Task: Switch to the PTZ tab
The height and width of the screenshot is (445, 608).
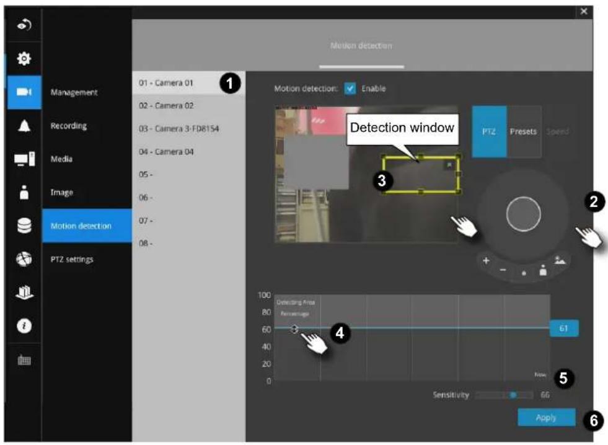Action: [489, 131]
